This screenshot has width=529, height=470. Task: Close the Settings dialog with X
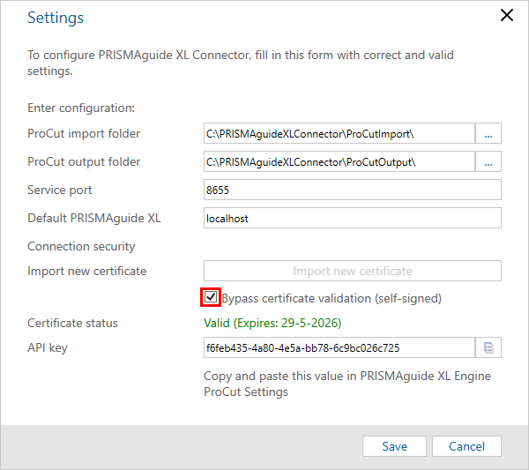point(507,15)
